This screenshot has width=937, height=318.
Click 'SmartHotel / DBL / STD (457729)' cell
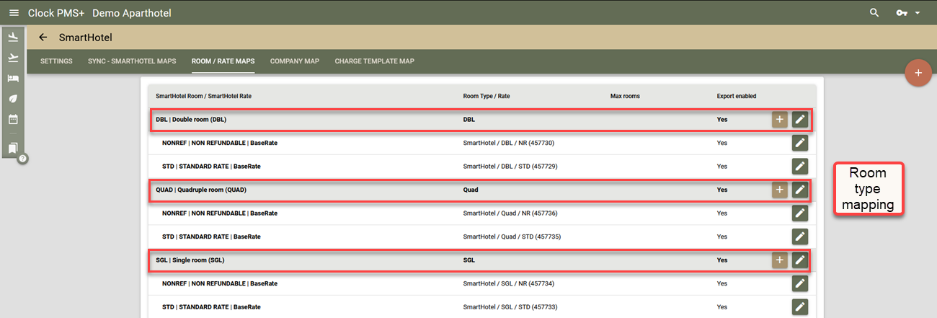coord(510,167)
